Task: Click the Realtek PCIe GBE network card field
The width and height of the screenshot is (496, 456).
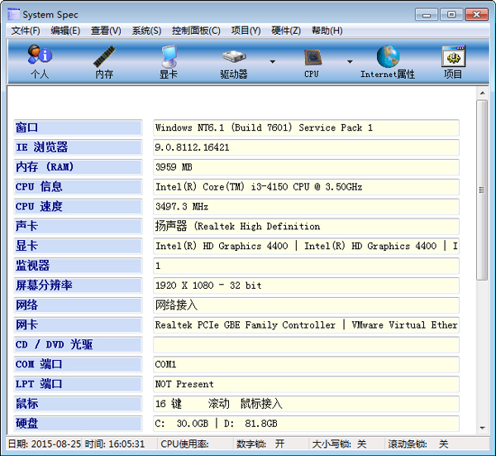Action: pos(306,325)
